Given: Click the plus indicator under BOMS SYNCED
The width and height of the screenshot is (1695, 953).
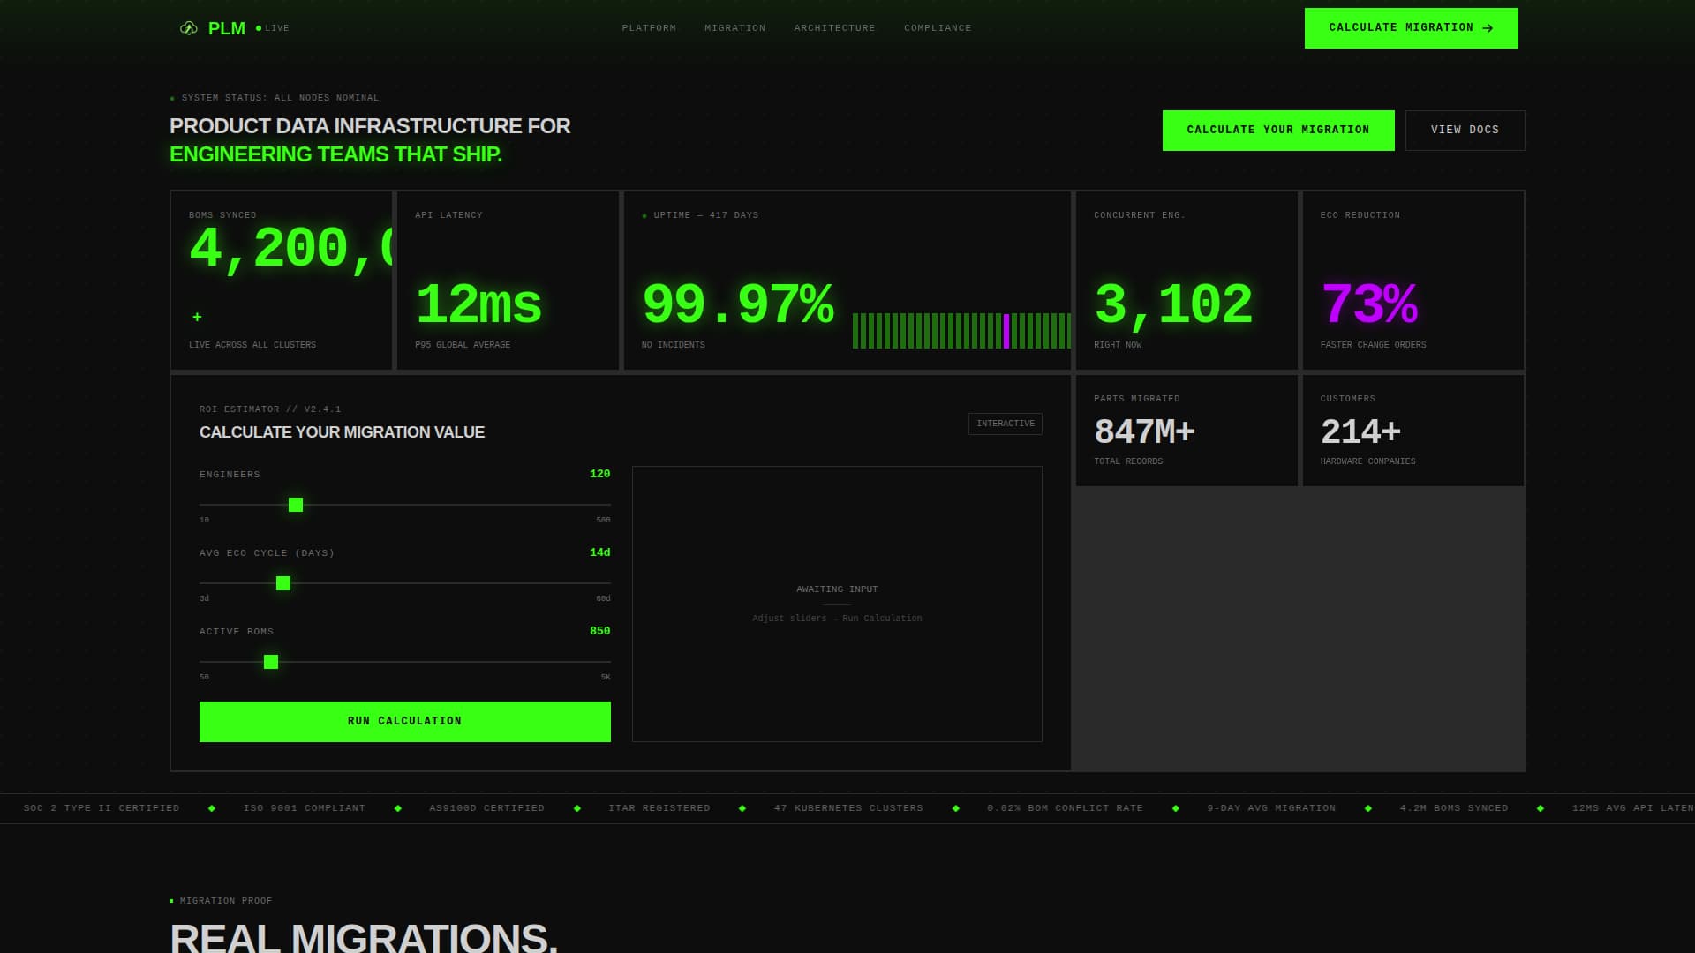Looking at the screenshot, I should point(197,316).
